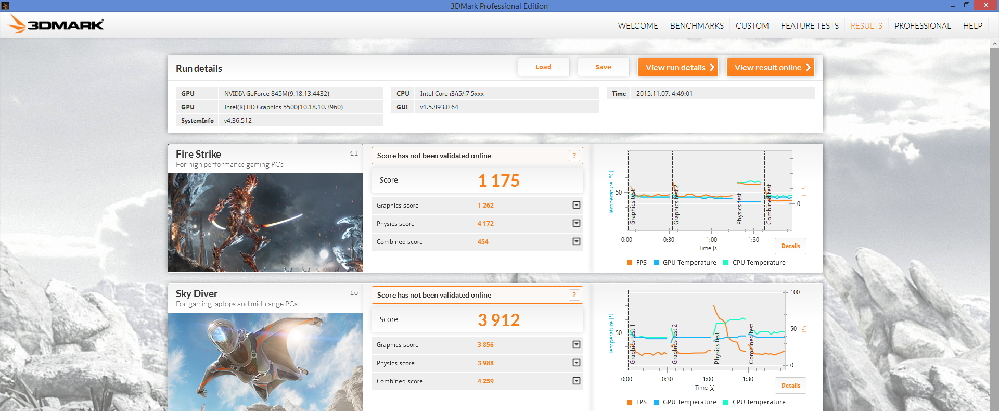Click Sky Diver GPU Temperature legend swatch
Screen dimensions: 999x411
656,402
